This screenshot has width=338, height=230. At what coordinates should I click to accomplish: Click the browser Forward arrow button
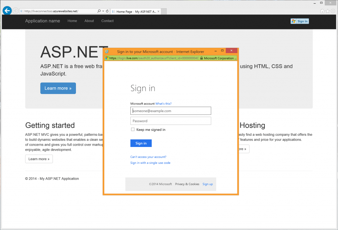tap(16, 11)
